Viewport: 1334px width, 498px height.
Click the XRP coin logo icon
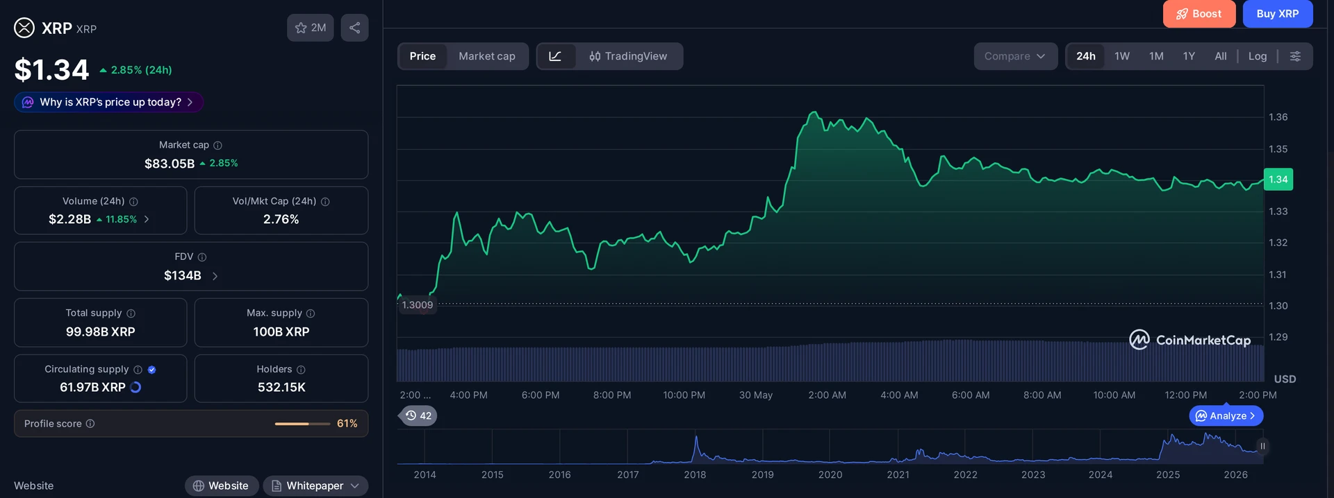pos(24,28)
